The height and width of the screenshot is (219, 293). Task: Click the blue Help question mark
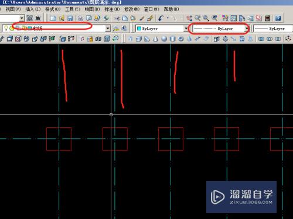point(278,18)
